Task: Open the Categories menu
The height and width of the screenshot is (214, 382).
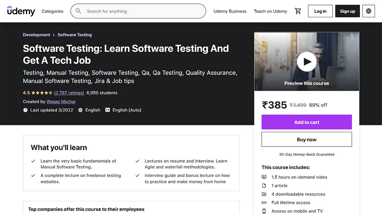Action: coord(52,11)
